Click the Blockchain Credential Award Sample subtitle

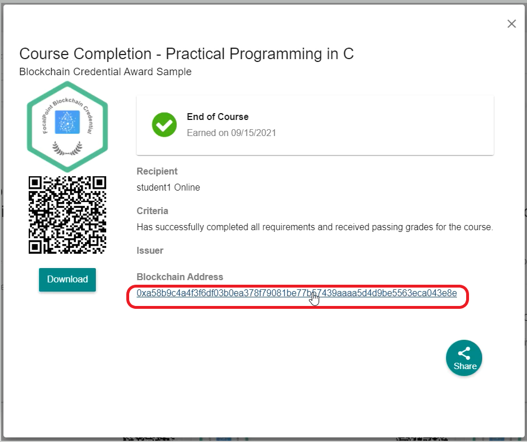pos(105,72)
